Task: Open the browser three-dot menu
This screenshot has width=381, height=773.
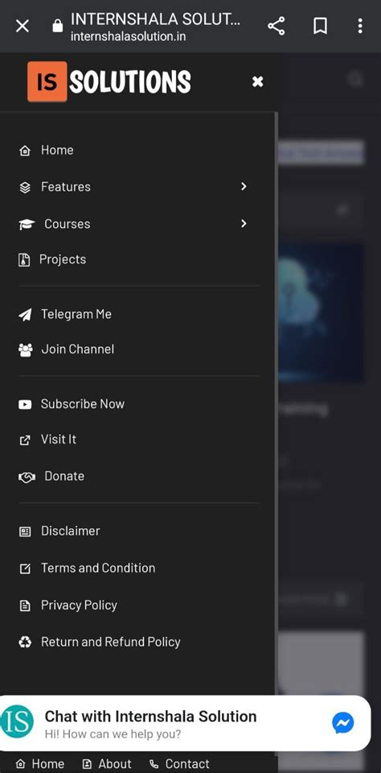Action: click(x=360, y=26)
